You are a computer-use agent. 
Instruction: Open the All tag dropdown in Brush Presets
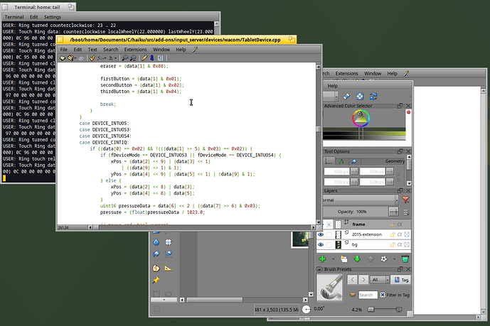[x=380, y=280]
